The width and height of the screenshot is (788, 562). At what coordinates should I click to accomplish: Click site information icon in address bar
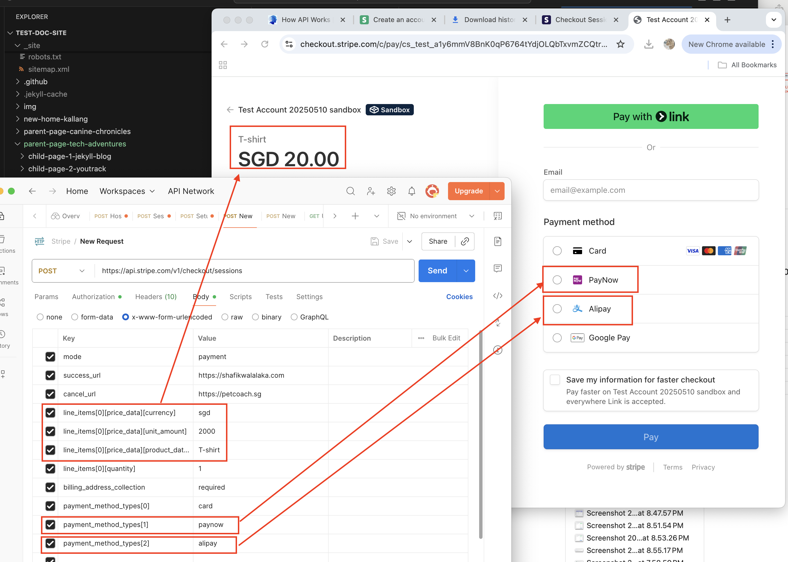pos(289,44)
